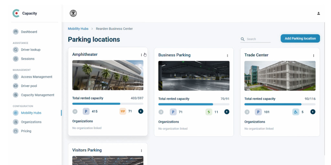Screen dimensions: 331x165
Task: Go to Capacity Management page
Action: 37,95
